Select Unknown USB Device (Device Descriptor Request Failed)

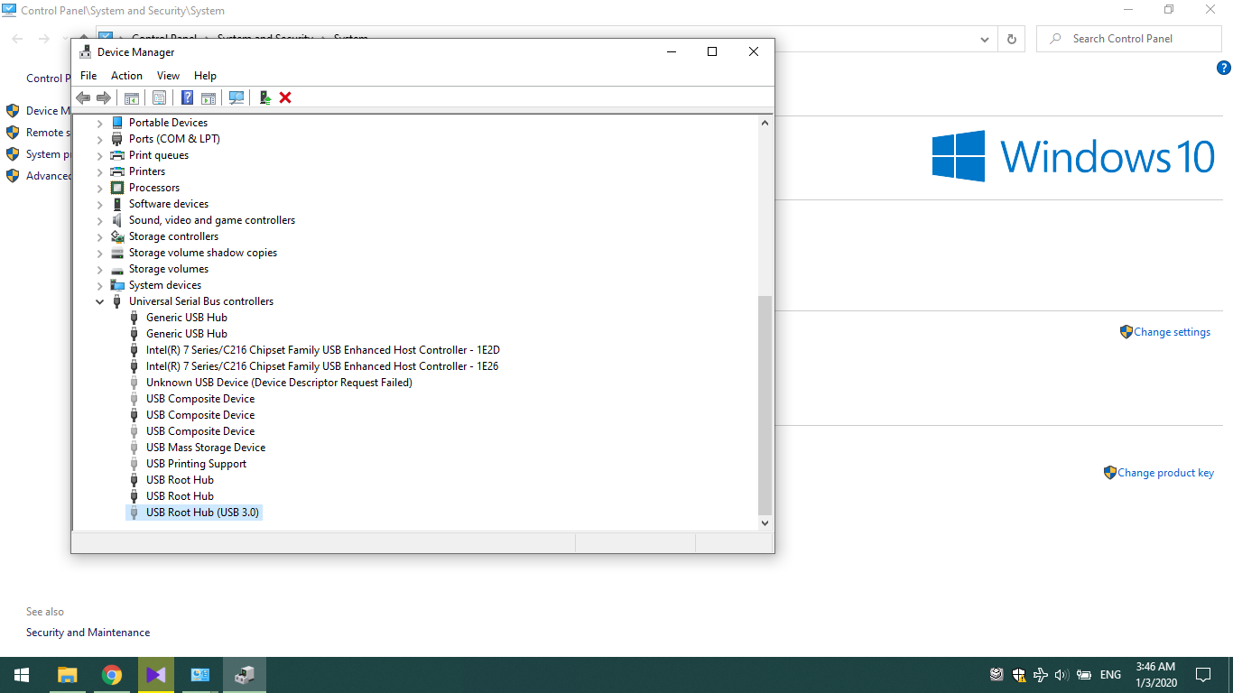click(279, 383)
